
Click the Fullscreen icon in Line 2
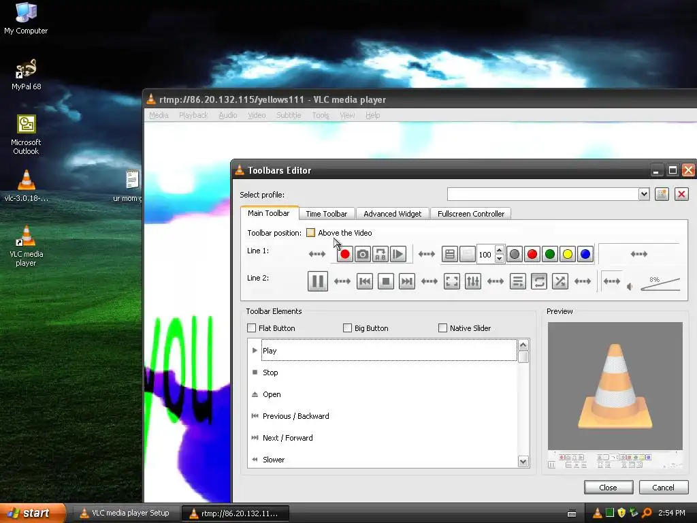tap(452, 281)
